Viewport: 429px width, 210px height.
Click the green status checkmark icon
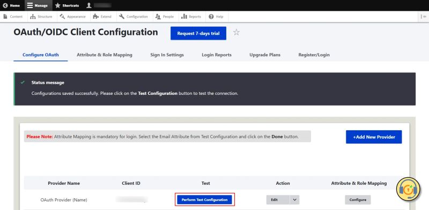tap(23, 82)
